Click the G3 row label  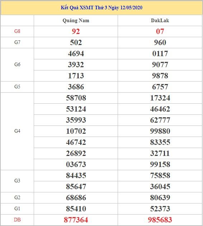click(x=17, y=181)
